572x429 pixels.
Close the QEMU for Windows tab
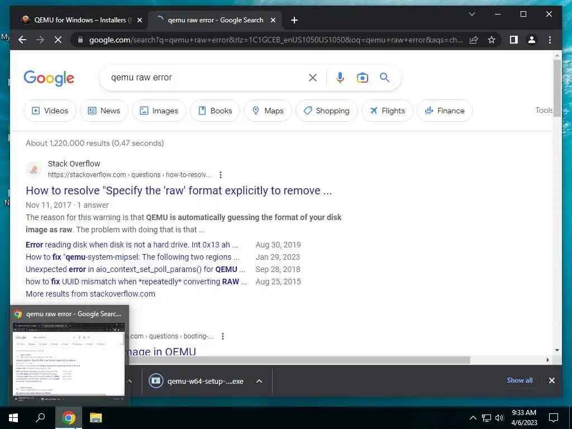[139, 20]
